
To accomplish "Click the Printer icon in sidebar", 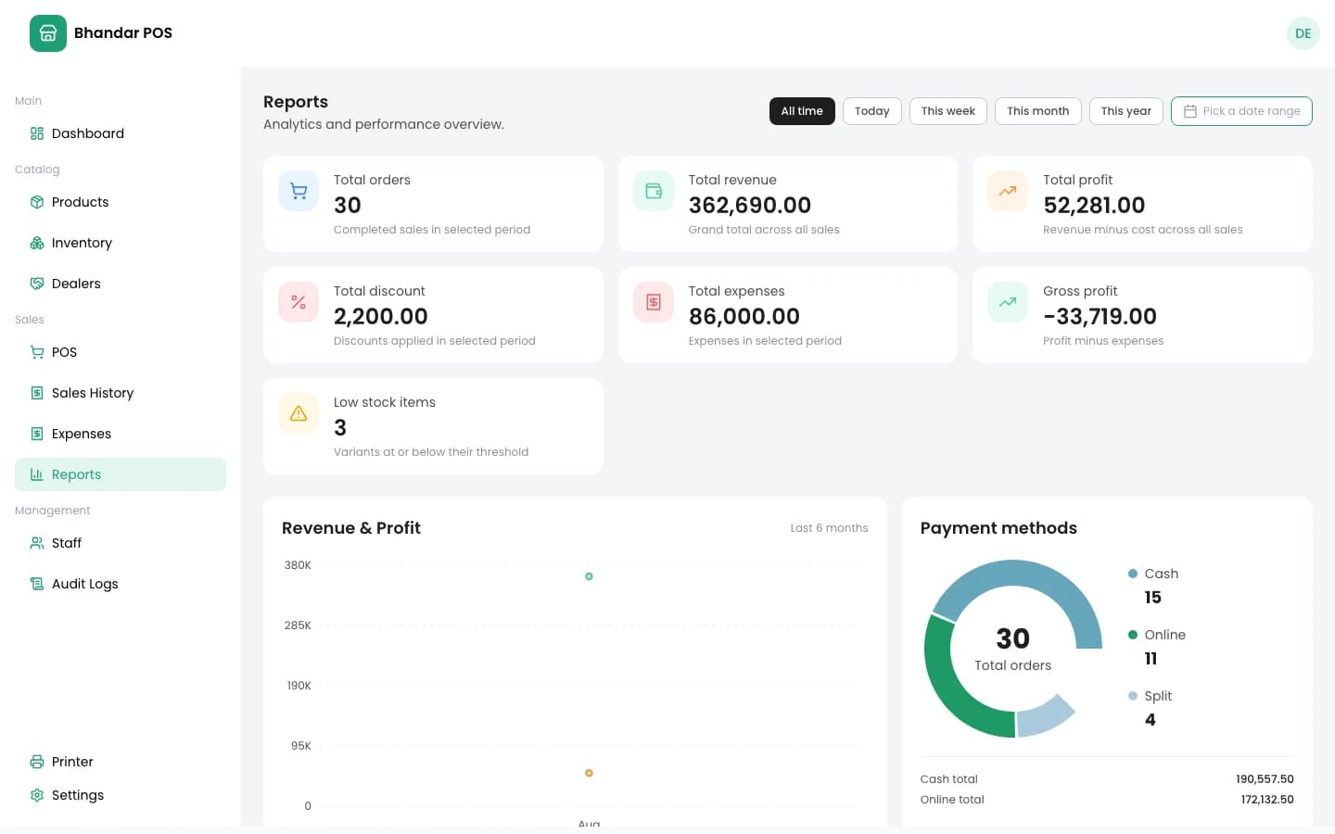I will [37, 762].
